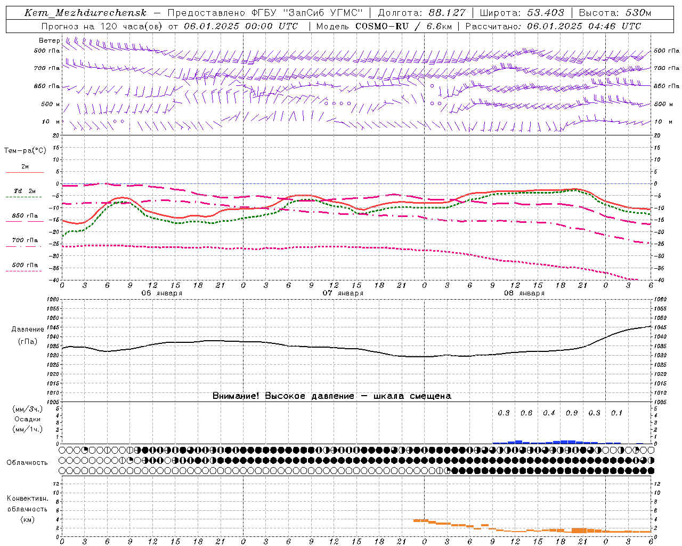Image resolution: width=682 pixels, height=546 pixels.
Task: Click the 500 гПа temperature legend entry
Action: [x=25, y=265]
